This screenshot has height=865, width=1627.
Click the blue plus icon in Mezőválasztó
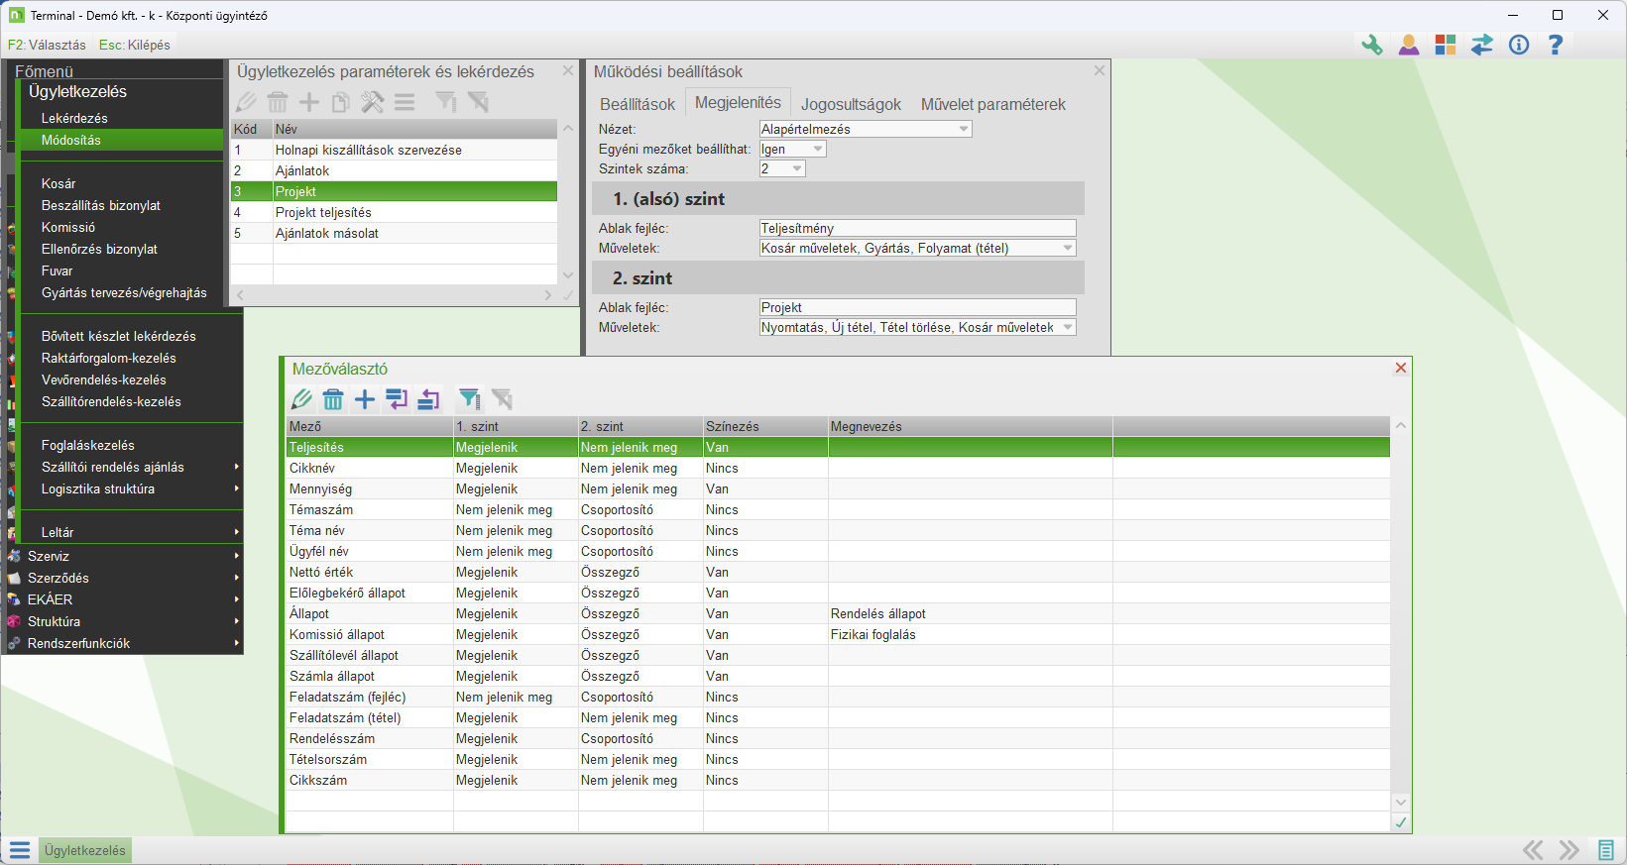[x=365, y=399]
